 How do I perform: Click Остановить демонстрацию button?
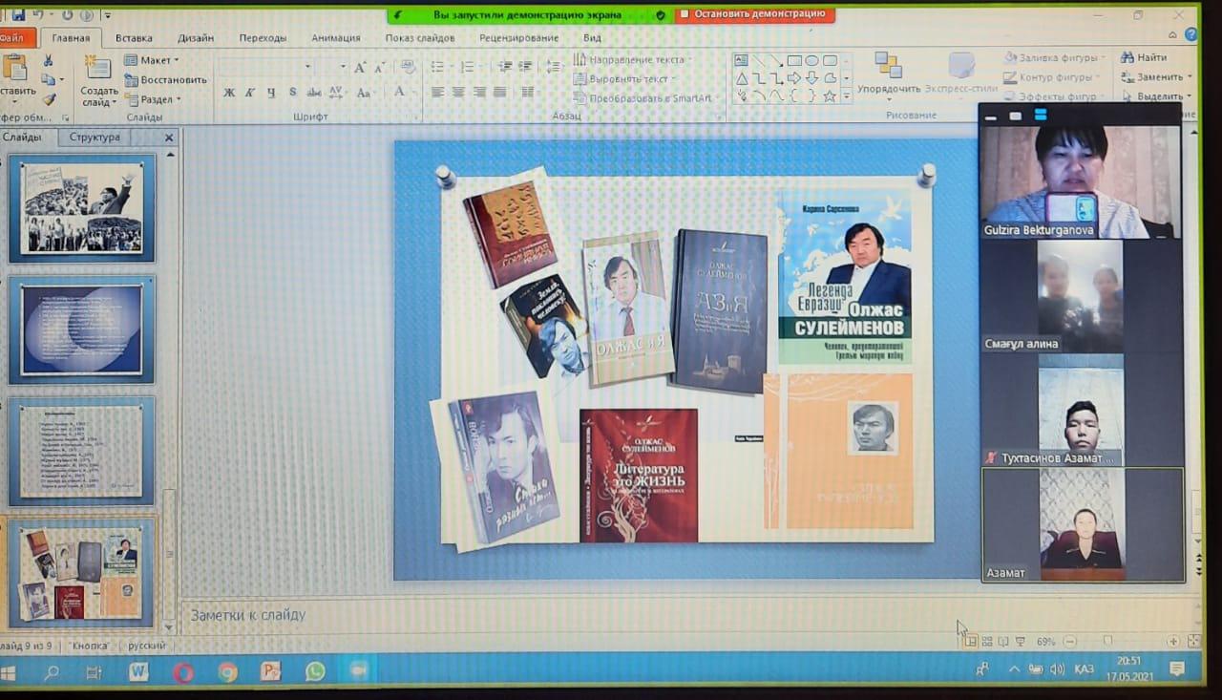754,14
